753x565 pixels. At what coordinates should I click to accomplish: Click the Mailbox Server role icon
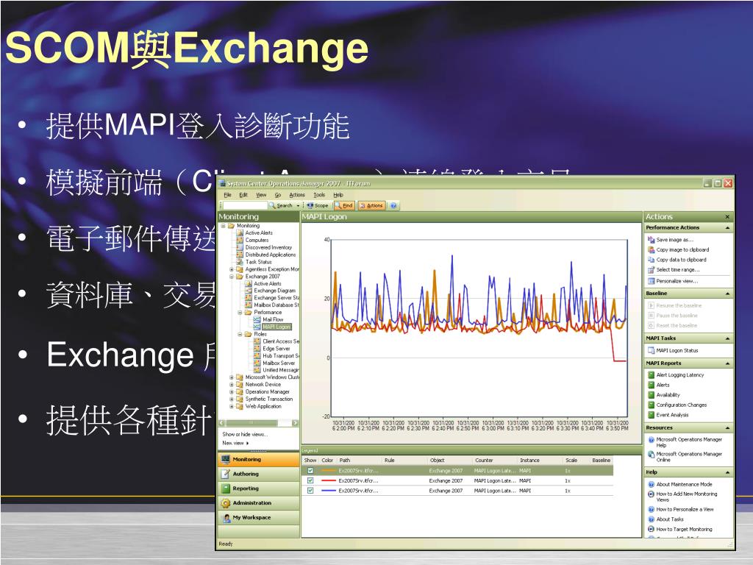(257, 363)
